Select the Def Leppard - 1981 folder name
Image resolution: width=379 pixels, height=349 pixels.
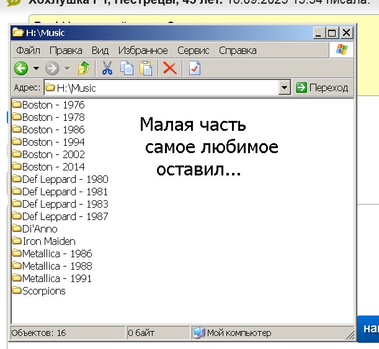tap(65, 192)
